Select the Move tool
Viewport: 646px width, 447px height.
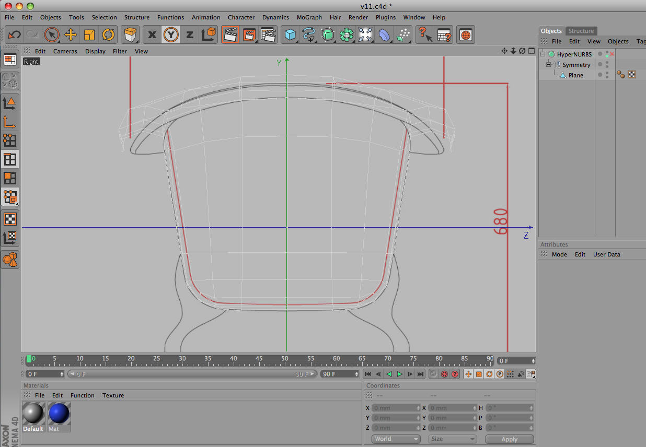(71, 35)
